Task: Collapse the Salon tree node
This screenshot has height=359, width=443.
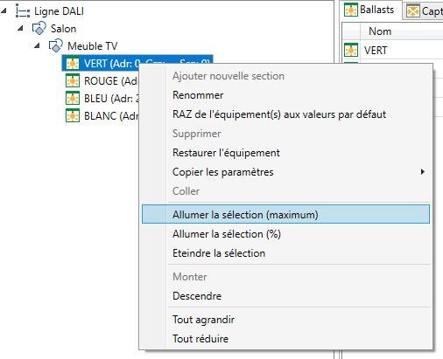Action: point(20,28)
